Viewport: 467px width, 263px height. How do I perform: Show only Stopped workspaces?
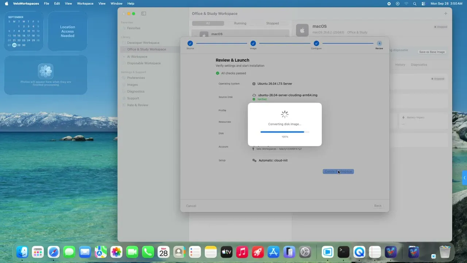click(273, 23)
